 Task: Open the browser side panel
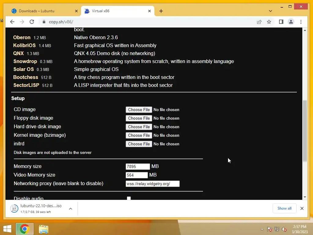[x=281, y=22]
